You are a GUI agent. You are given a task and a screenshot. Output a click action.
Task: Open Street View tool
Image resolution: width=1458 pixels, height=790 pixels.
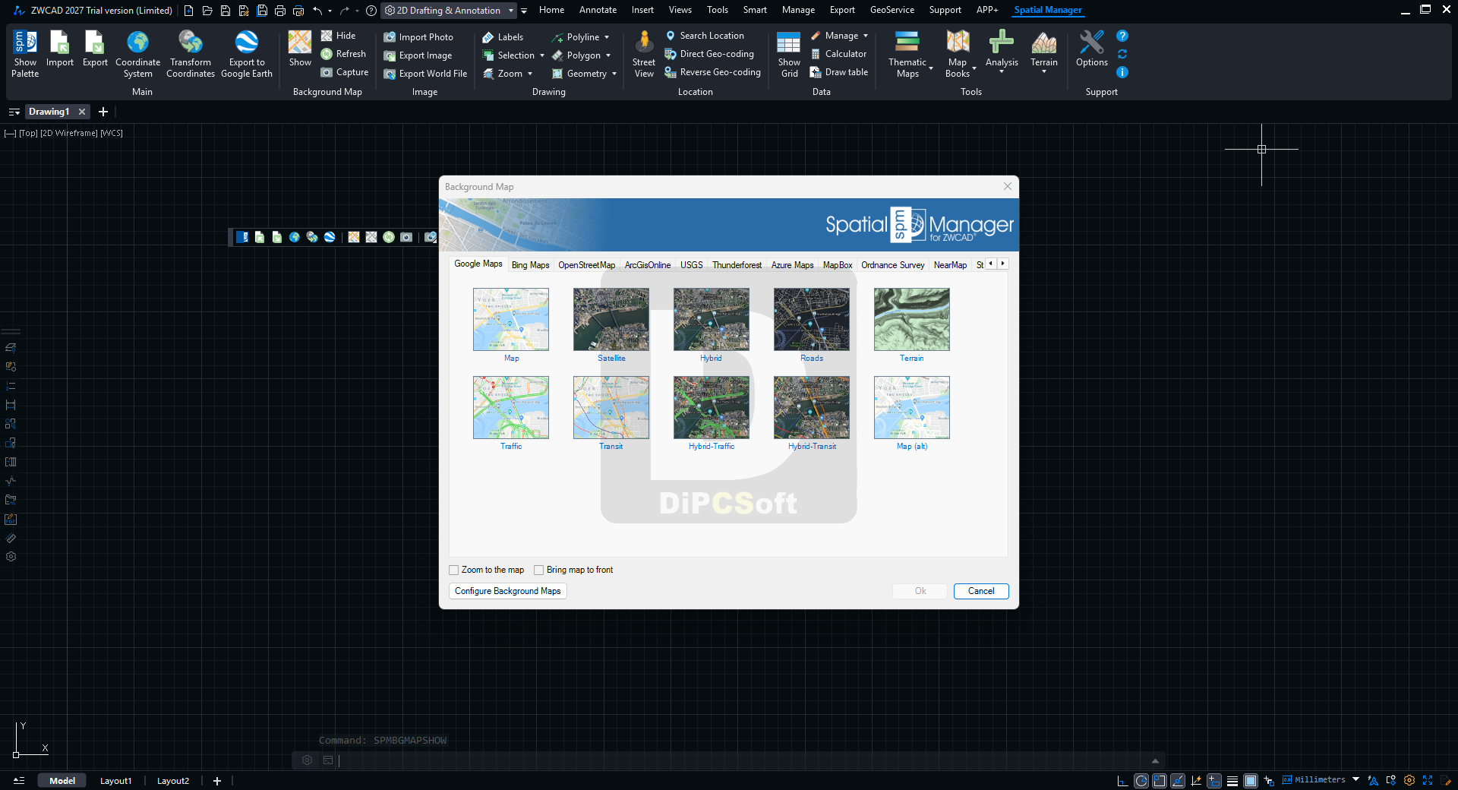pos(644,53)
